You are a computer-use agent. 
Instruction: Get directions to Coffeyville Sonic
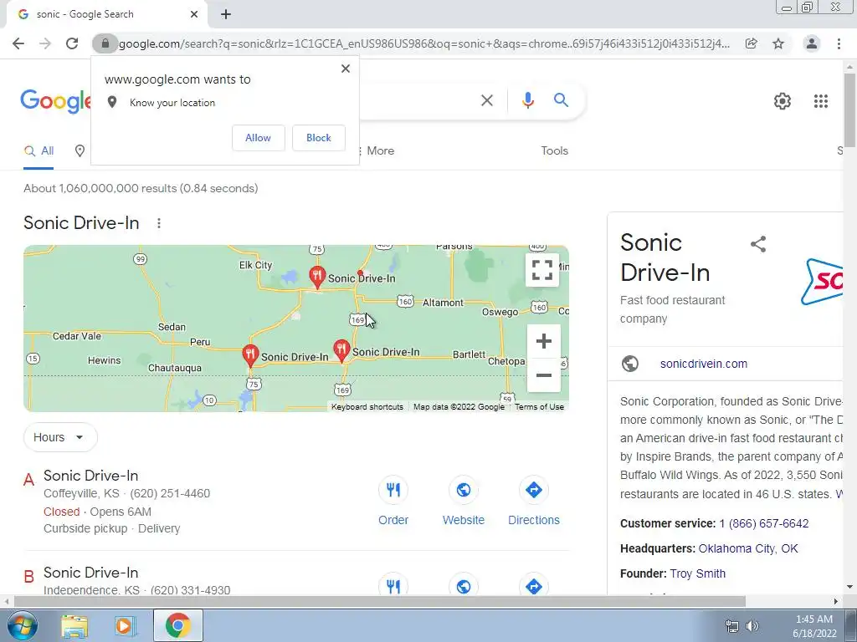534,501
